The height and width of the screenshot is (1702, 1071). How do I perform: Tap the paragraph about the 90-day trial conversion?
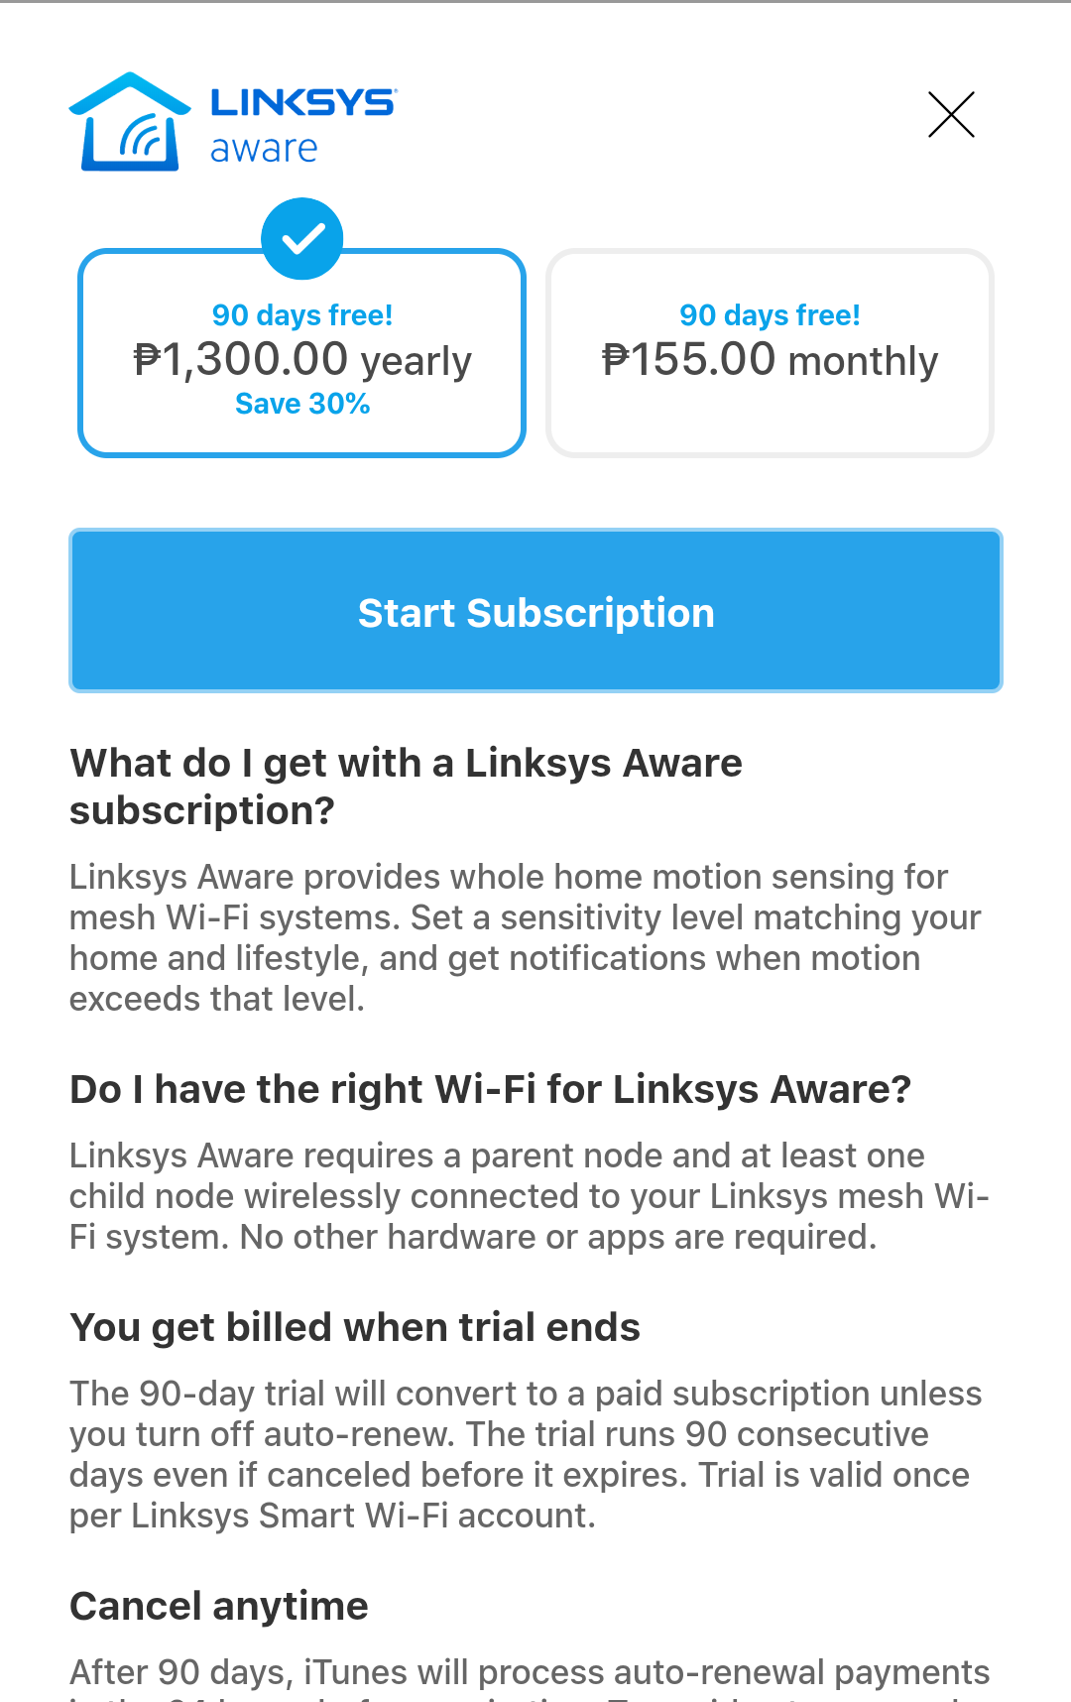pos(526,1455)
